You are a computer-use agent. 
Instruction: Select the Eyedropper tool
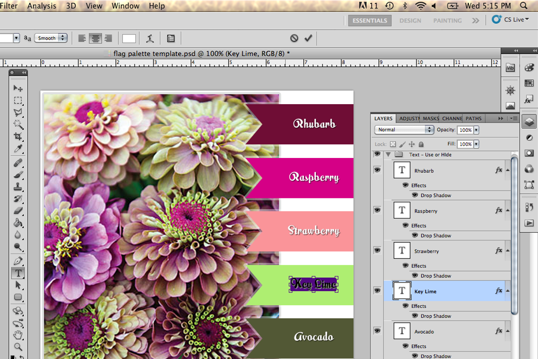tap(18, 149)
